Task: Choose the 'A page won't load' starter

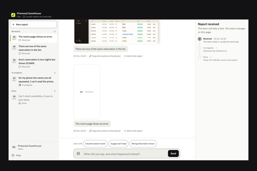Action: 118,144
